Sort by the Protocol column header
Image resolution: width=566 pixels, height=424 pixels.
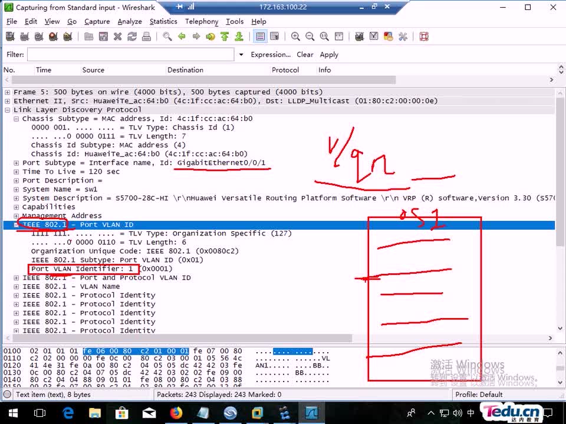(285, 70)
